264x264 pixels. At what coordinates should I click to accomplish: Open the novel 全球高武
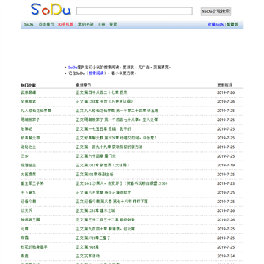tap(29, 101)
